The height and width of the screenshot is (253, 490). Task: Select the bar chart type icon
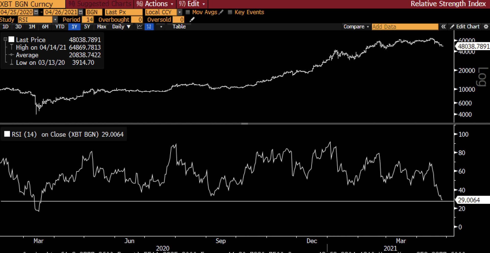[x=149, y=27]
